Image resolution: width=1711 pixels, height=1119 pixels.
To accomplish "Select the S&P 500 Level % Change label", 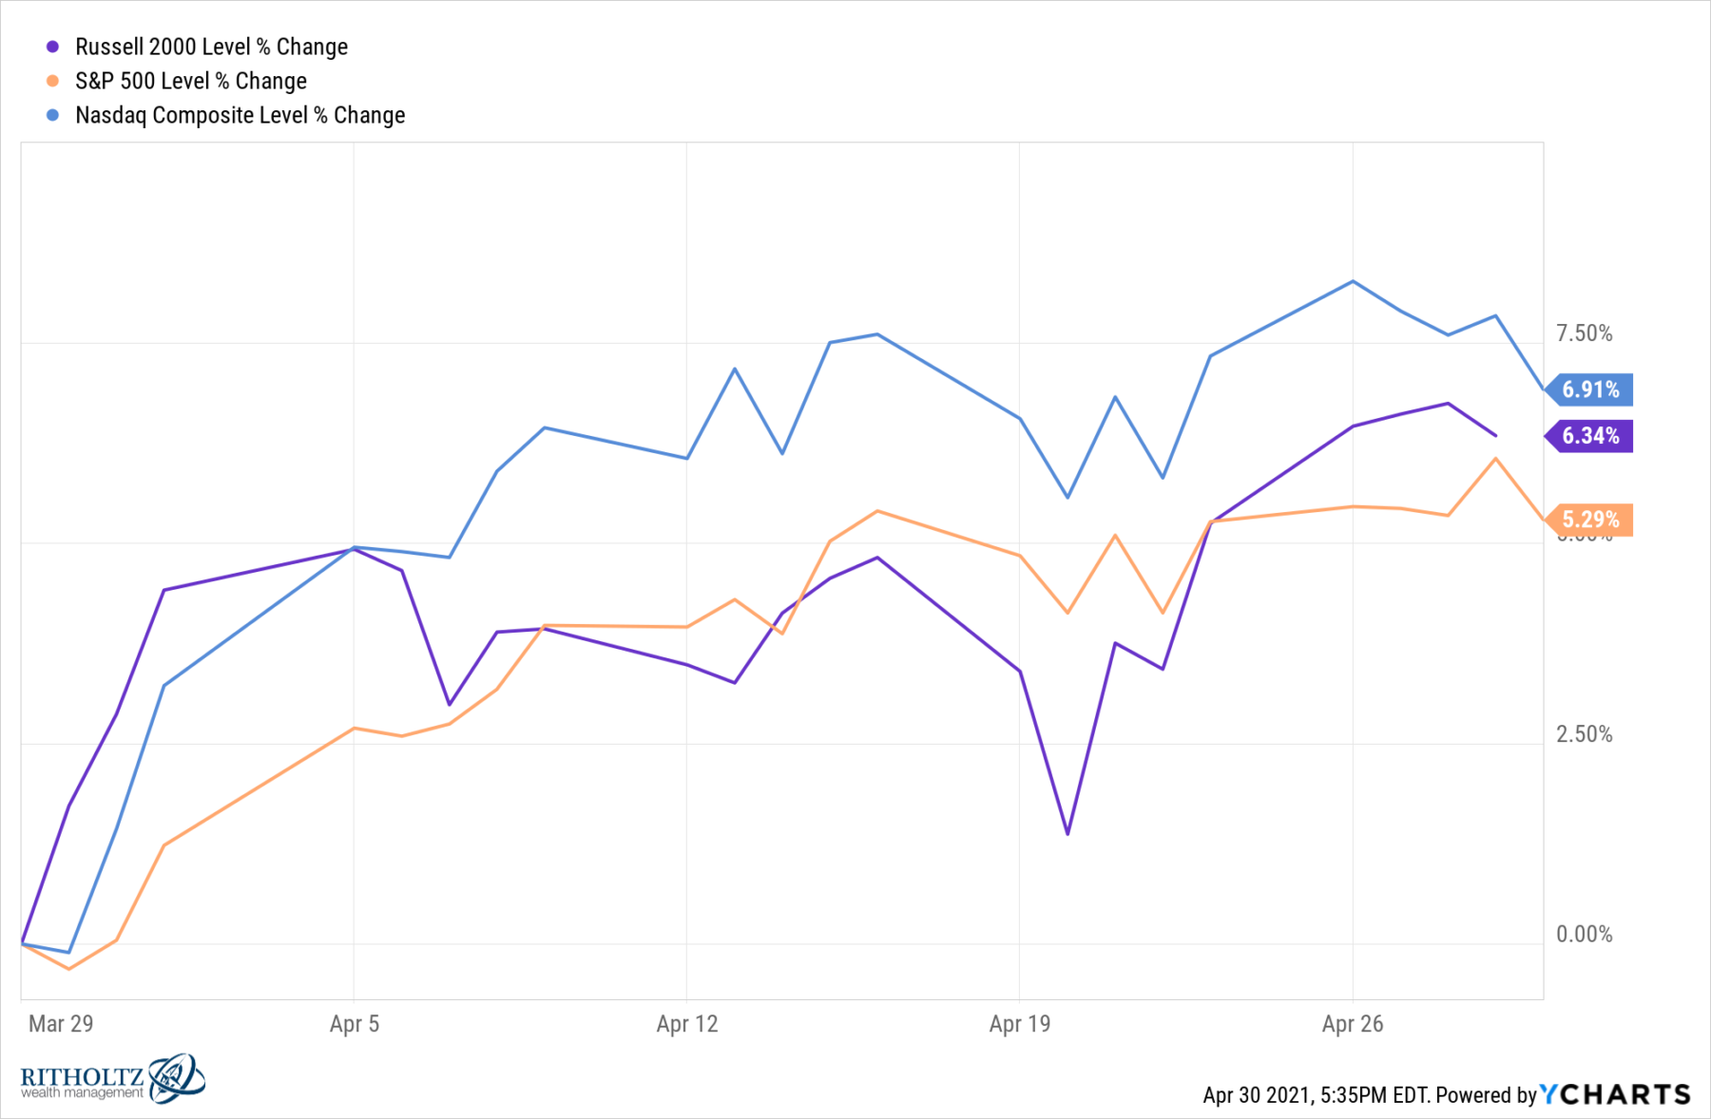I will tap(191, 81).
